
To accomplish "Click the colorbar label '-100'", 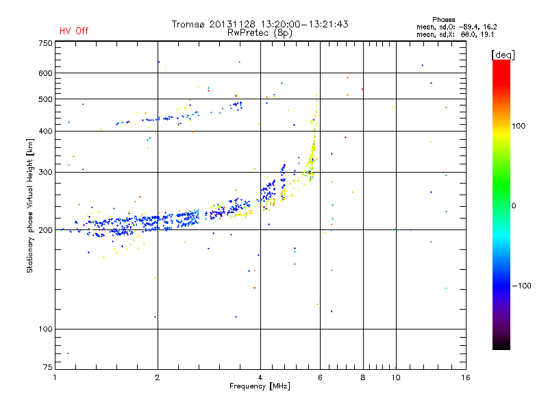I will pos(521,286).
